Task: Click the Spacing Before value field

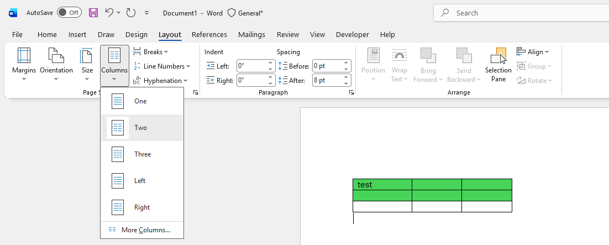Action: point(327,66)
